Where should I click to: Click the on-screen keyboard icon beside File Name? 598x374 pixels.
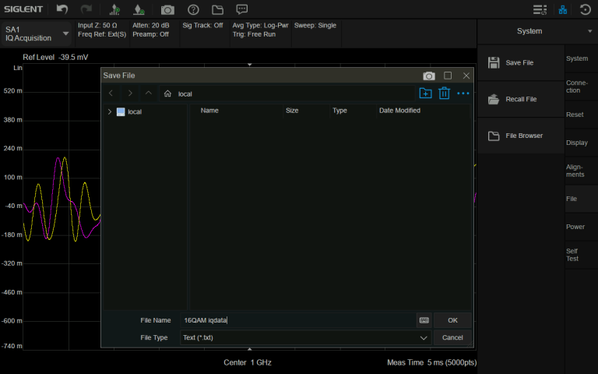pos(424,320)
